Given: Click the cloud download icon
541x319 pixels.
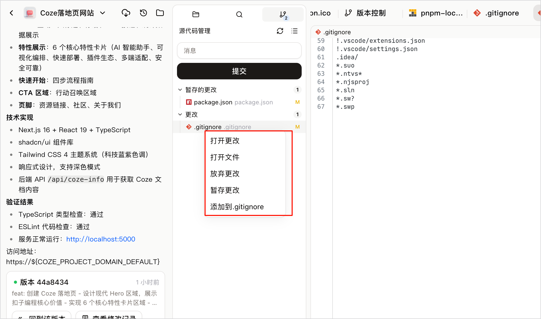Looking at the screenshot, I should (126, 13).
